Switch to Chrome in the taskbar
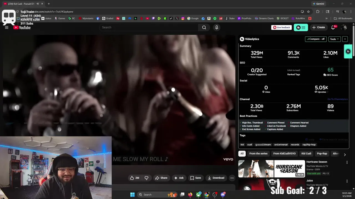This screenshot has height=199, width=355. 207,195
